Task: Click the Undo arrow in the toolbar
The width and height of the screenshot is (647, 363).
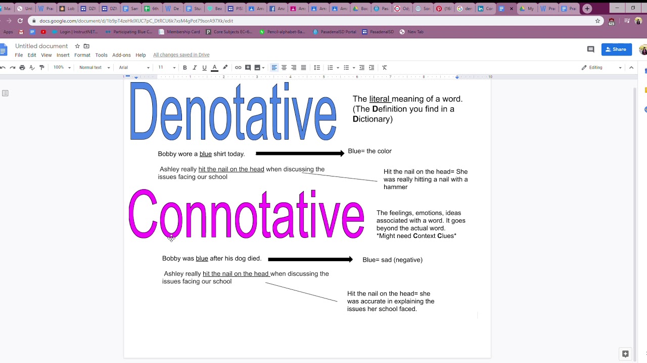Action: coord(2,68)
